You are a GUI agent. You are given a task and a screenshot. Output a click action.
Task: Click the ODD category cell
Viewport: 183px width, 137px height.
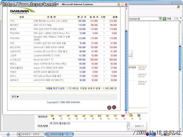pyautogui.click(x=12, y=43)
